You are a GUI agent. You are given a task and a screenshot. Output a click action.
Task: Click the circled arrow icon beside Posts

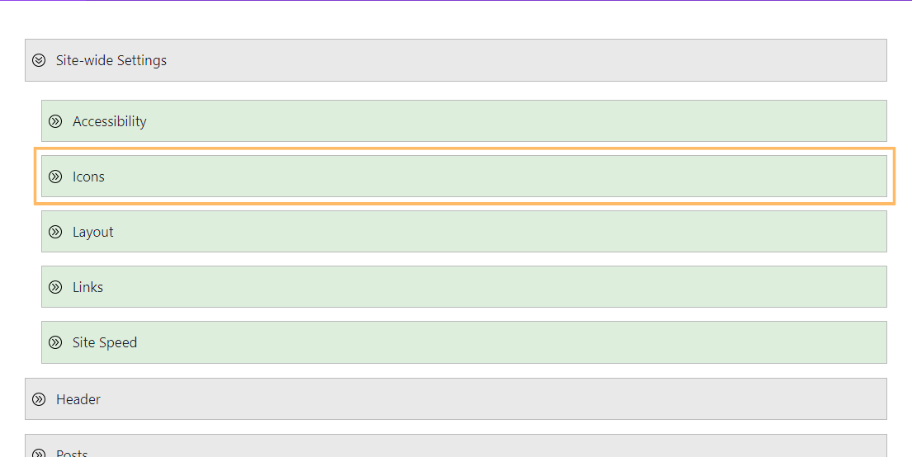pyautogui.click(x=39, y=453)
